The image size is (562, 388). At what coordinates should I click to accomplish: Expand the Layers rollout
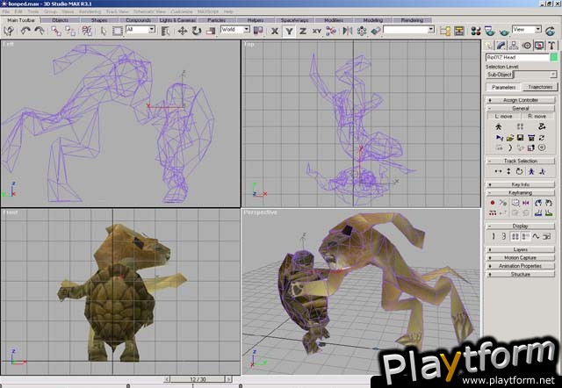521,249
